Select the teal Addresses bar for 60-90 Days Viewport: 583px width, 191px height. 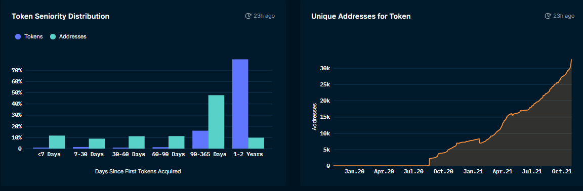coord(176,142)
